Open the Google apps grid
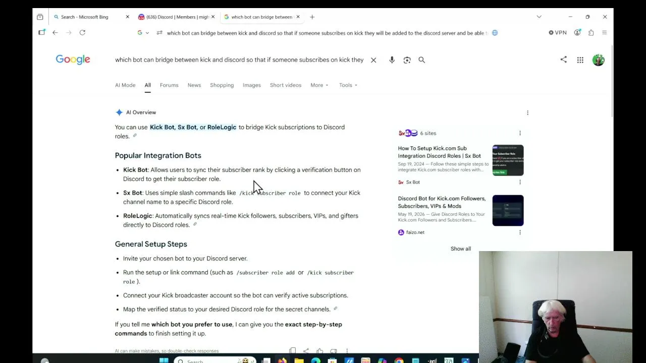 pos(580,60)
